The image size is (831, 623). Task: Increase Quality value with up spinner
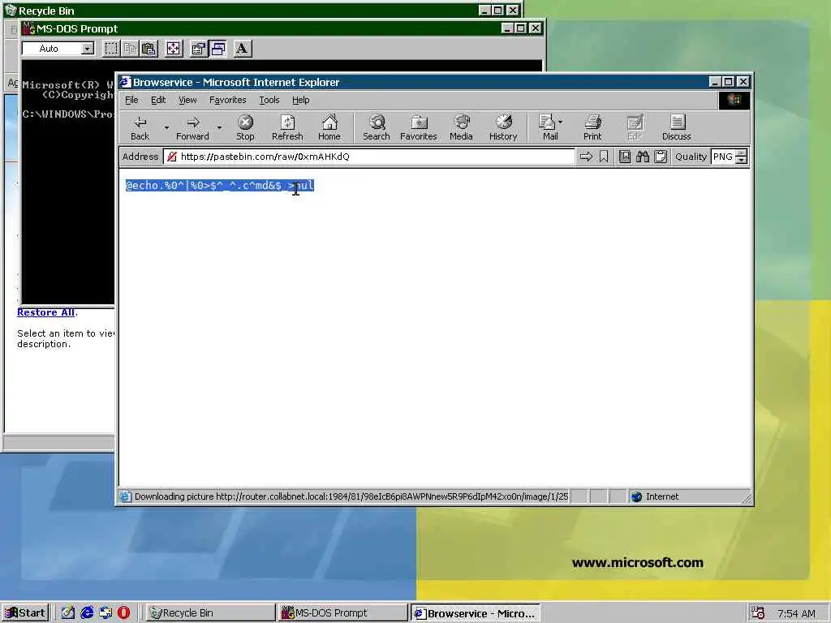click(x=742, y=153)
